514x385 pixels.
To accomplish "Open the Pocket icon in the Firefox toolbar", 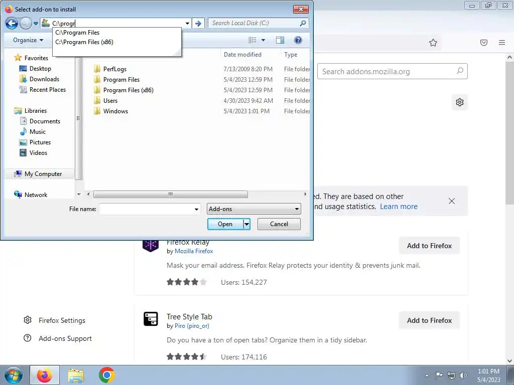I will (x=483, y=43).
